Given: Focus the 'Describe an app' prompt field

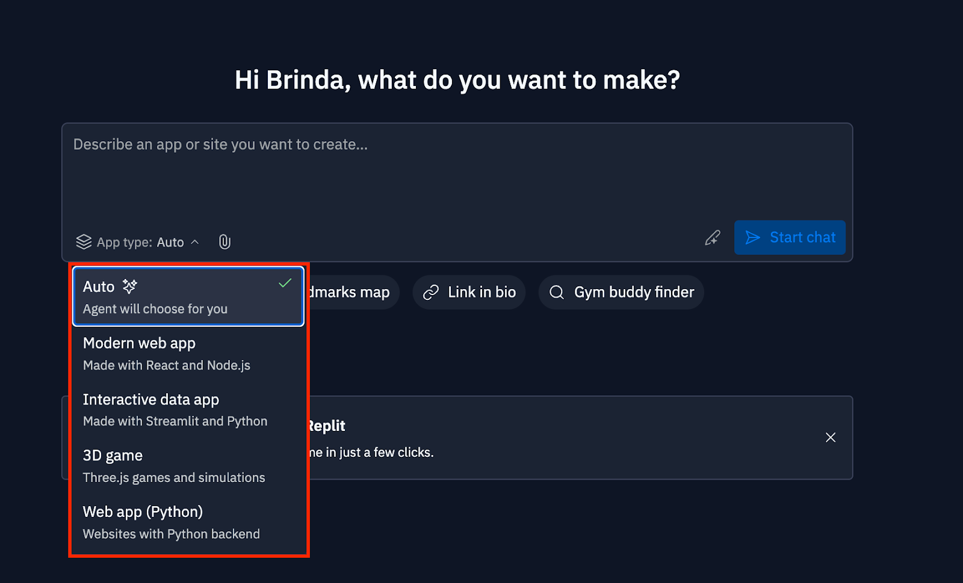Looking at the screenshot, I should coord(456,174).
